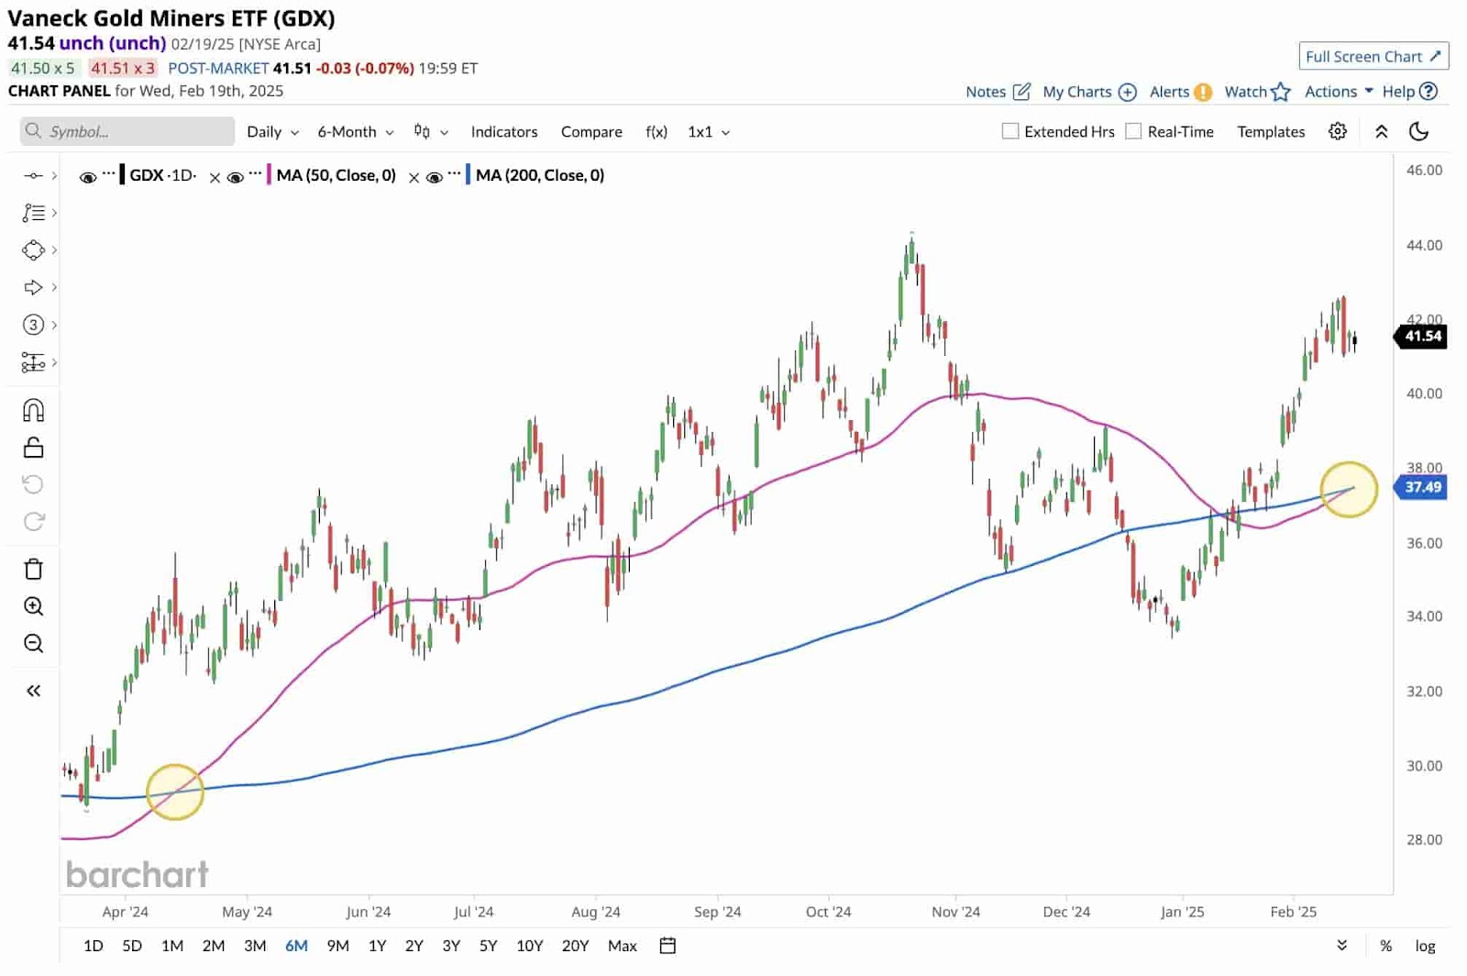Select the 9M time range
1467x976 pixels.
337,946
